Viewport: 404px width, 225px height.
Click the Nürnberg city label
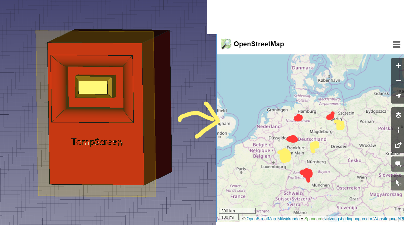pyautogui.click(x=316, y=162)
